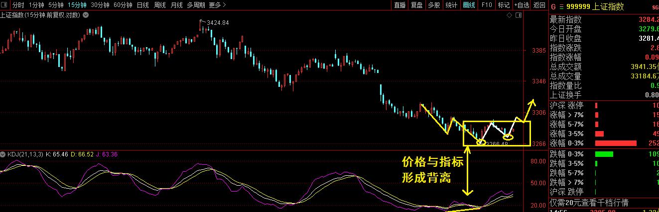659x212 pixels.
Task: Click the 50.00 KDJ axis label
Action: click(x=538, y=183)
